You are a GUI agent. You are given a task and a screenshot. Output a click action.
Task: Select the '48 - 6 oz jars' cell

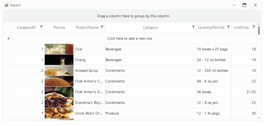tap(214, 81)
